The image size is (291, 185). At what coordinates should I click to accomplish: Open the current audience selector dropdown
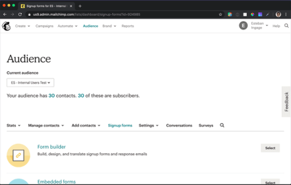(31, 83)
